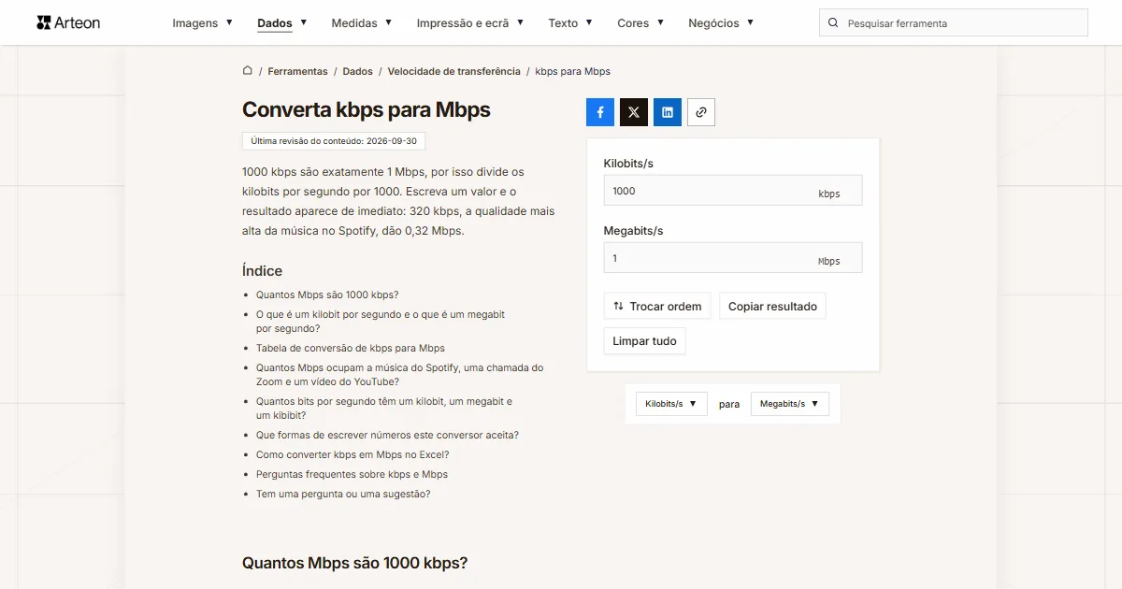
Task: Go to Ferramentas breadcrumb
Action: tap(297, 71)
